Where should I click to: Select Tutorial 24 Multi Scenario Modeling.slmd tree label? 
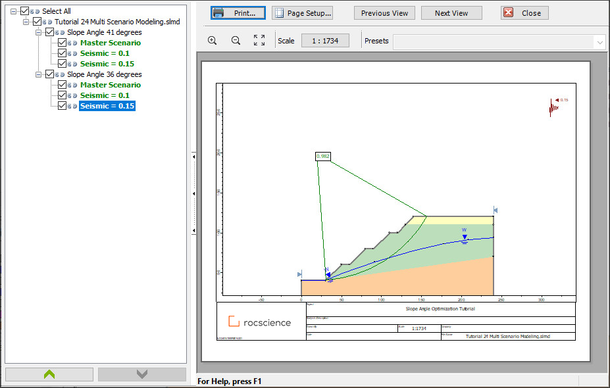click(117, 22)
